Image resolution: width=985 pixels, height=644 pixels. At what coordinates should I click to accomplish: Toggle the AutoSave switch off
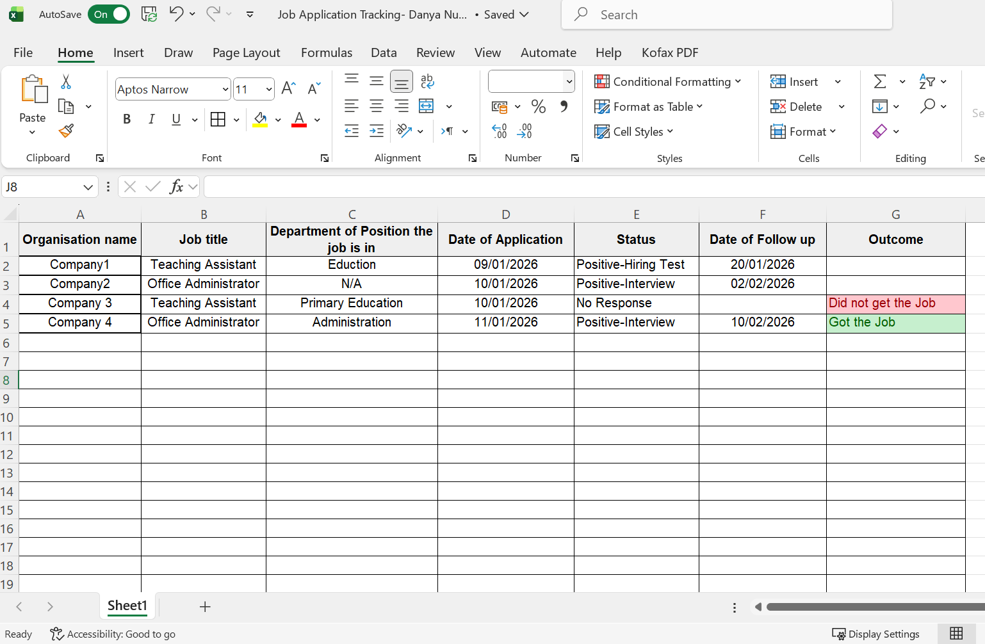[109, 14]
